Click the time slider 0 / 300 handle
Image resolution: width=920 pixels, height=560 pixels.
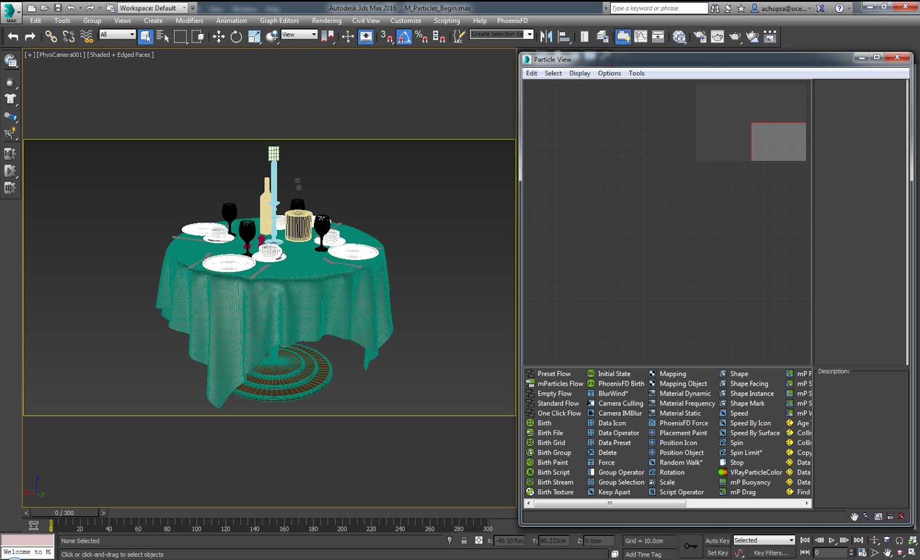click(x=64, y=513)
